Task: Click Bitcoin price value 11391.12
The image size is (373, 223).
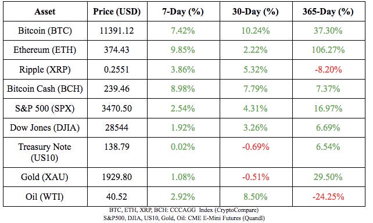Action: [x=117, y=31]
